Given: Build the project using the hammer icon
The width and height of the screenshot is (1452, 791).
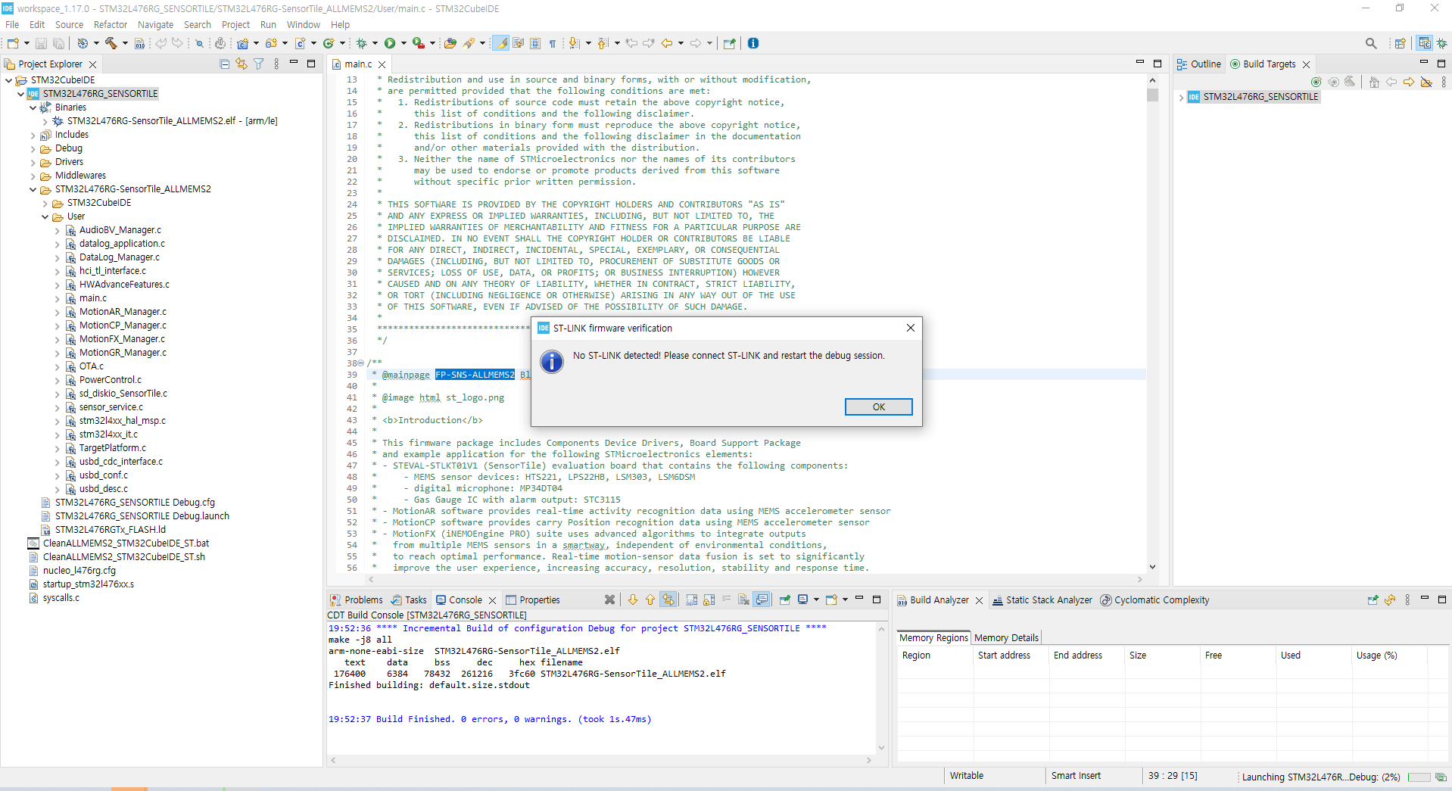Looking at the screenshot, I should click(x=110, y=43).
